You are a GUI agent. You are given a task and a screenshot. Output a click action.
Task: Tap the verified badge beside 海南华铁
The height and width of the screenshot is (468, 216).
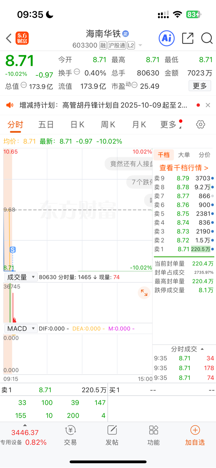[x=125, y=34]
